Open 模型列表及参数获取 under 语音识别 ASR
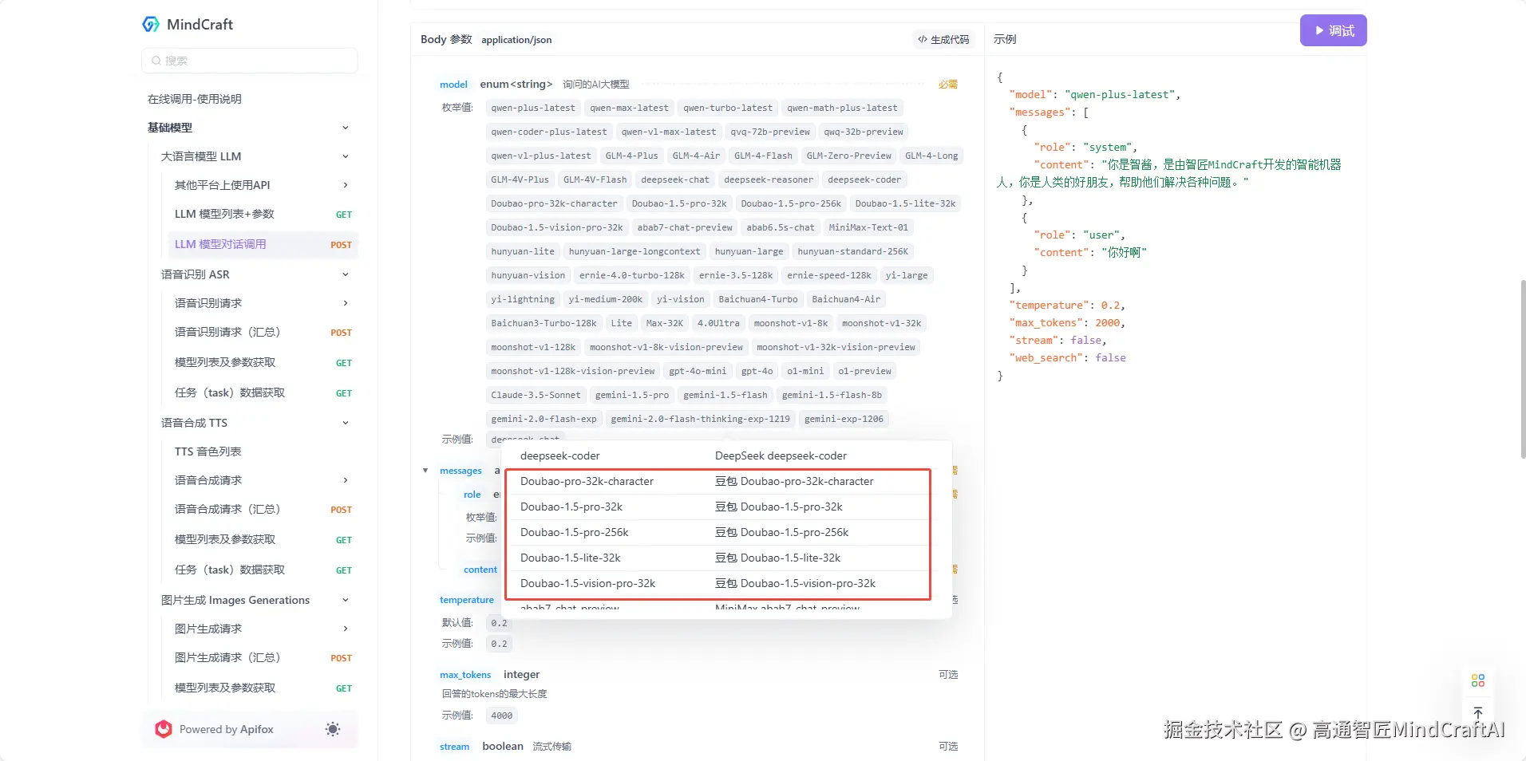The image size is (1526, 761). (263, 362)
